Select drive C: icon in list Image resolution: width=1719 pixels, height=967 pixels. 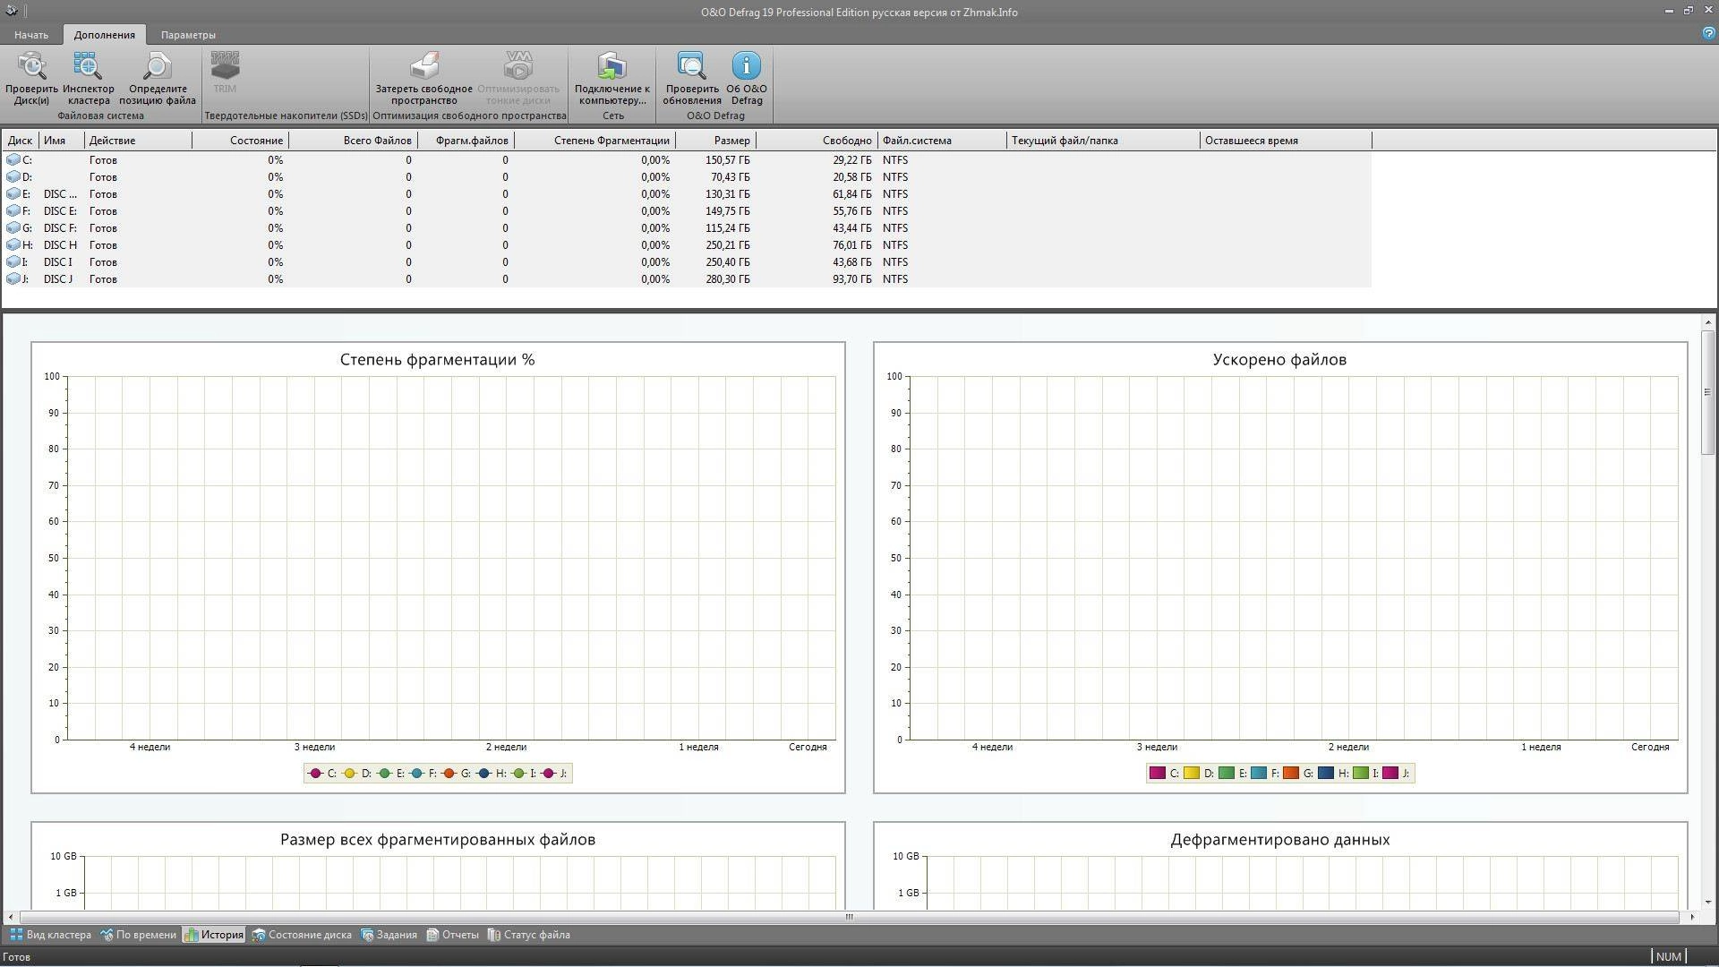click(13, 160)
